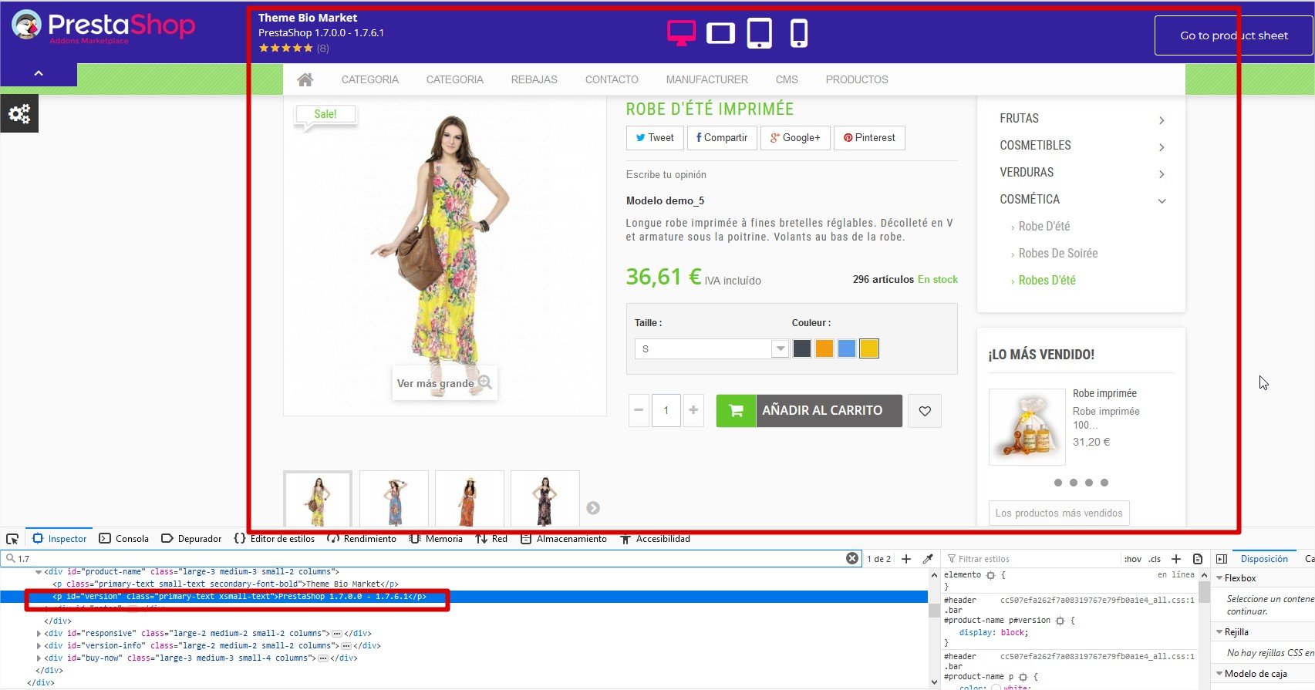Select the dark gray color swatch
This screenshot has width=1315, height=690.
pos(802,348)
